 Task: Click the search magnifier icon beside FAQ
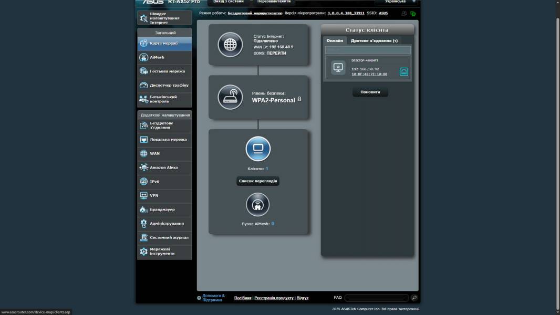(x=414, y=298)
